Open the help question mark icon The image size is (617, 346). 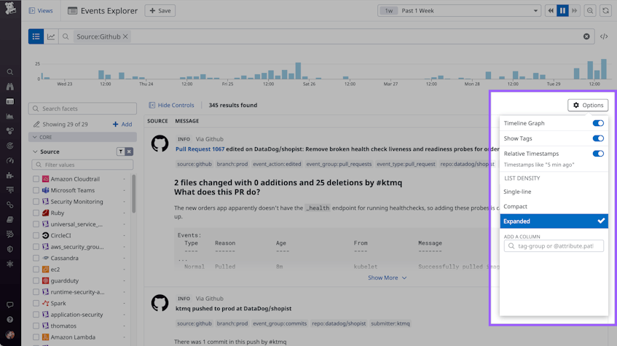click(10, 320)
